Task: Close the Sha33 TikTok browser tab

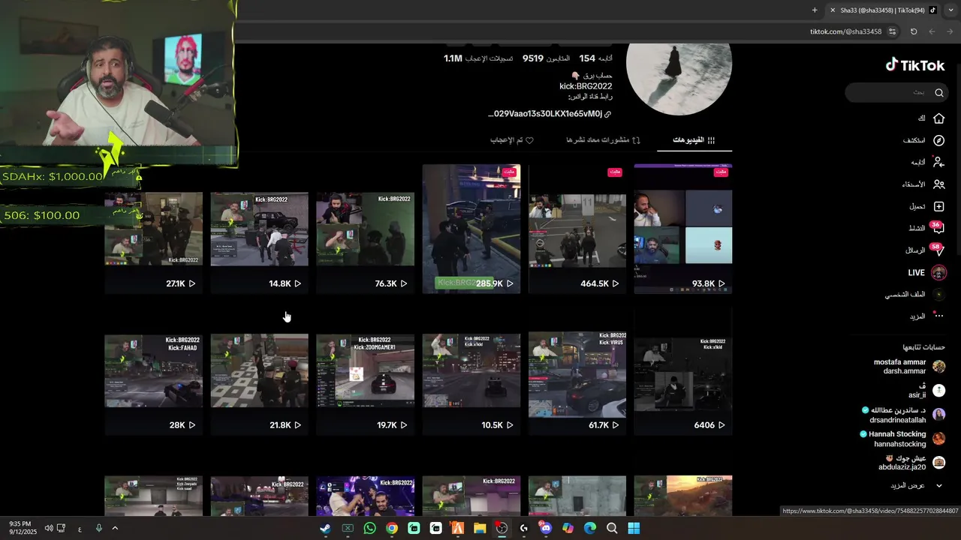Action: pos(832,10)
